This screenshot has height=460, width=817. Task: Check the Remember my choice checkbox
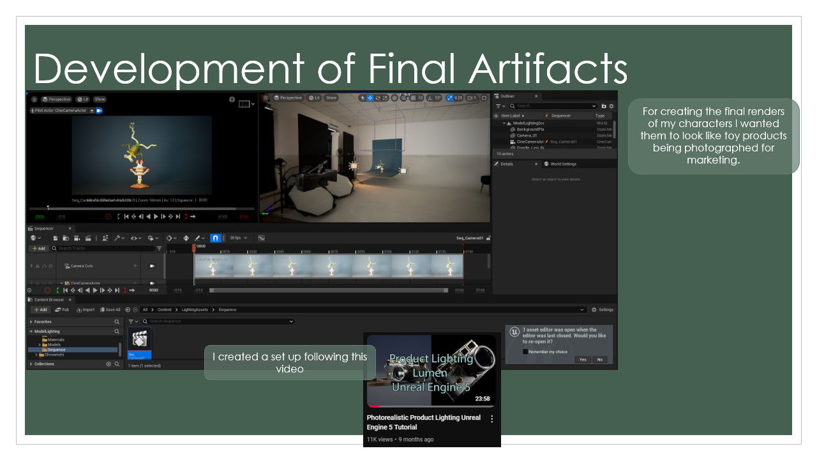525,351
